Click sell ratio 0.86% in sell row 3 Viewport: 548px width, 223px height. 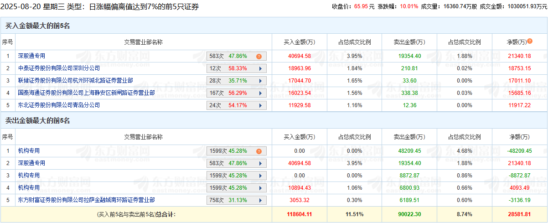[465, 176]
